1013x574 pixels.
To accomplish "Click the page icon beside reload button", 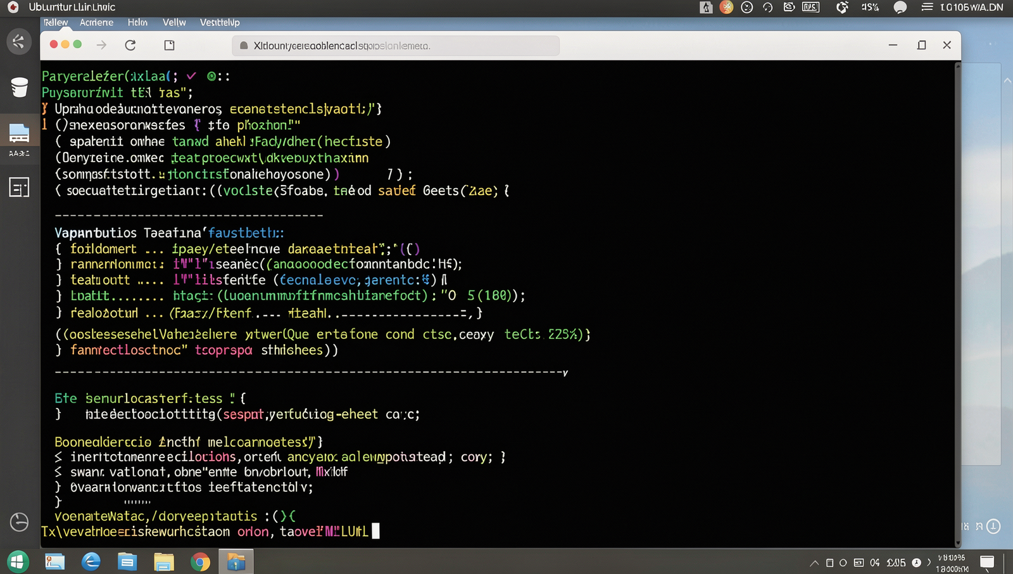I will click(x=169, y=45).
